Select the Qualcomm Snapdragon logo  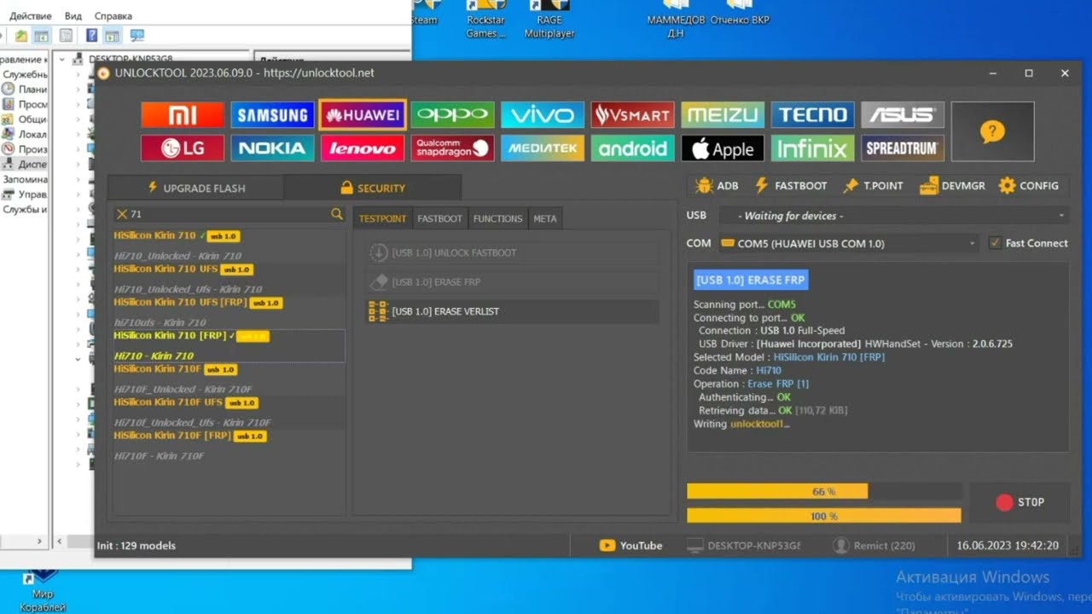[x=453, y=148]
